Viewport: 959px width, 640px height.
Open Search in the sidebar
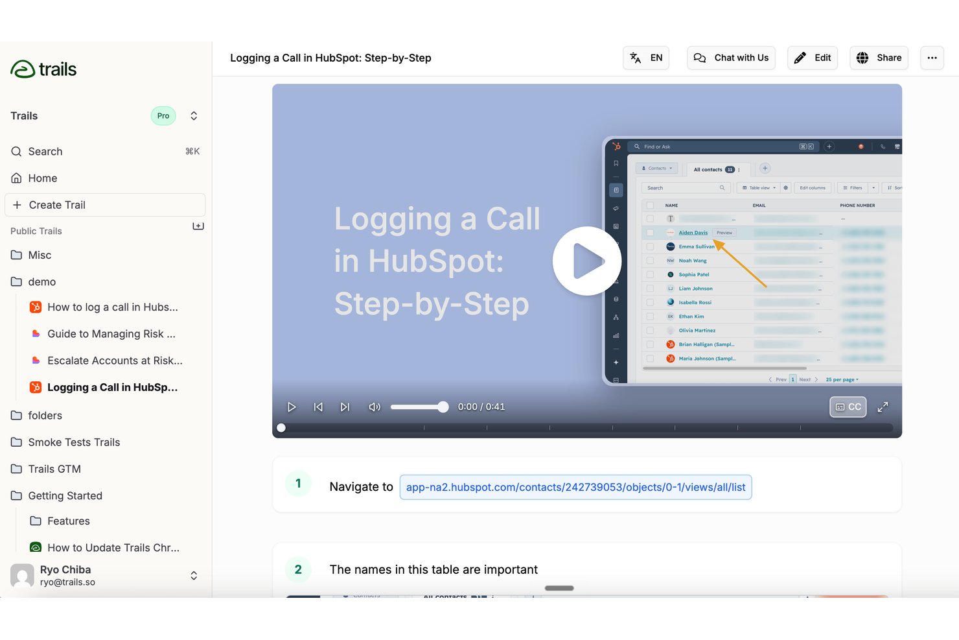104,151
